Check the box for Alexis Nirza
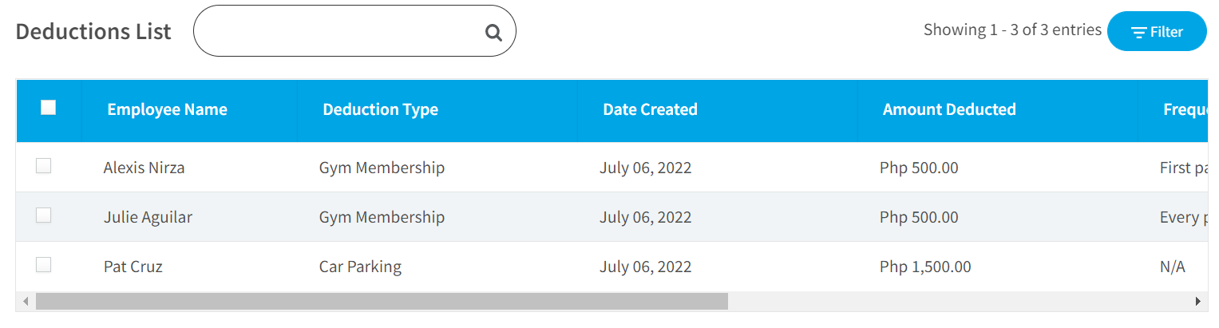This screenshot has height=328, width=1219. click(x=44, y=166)
